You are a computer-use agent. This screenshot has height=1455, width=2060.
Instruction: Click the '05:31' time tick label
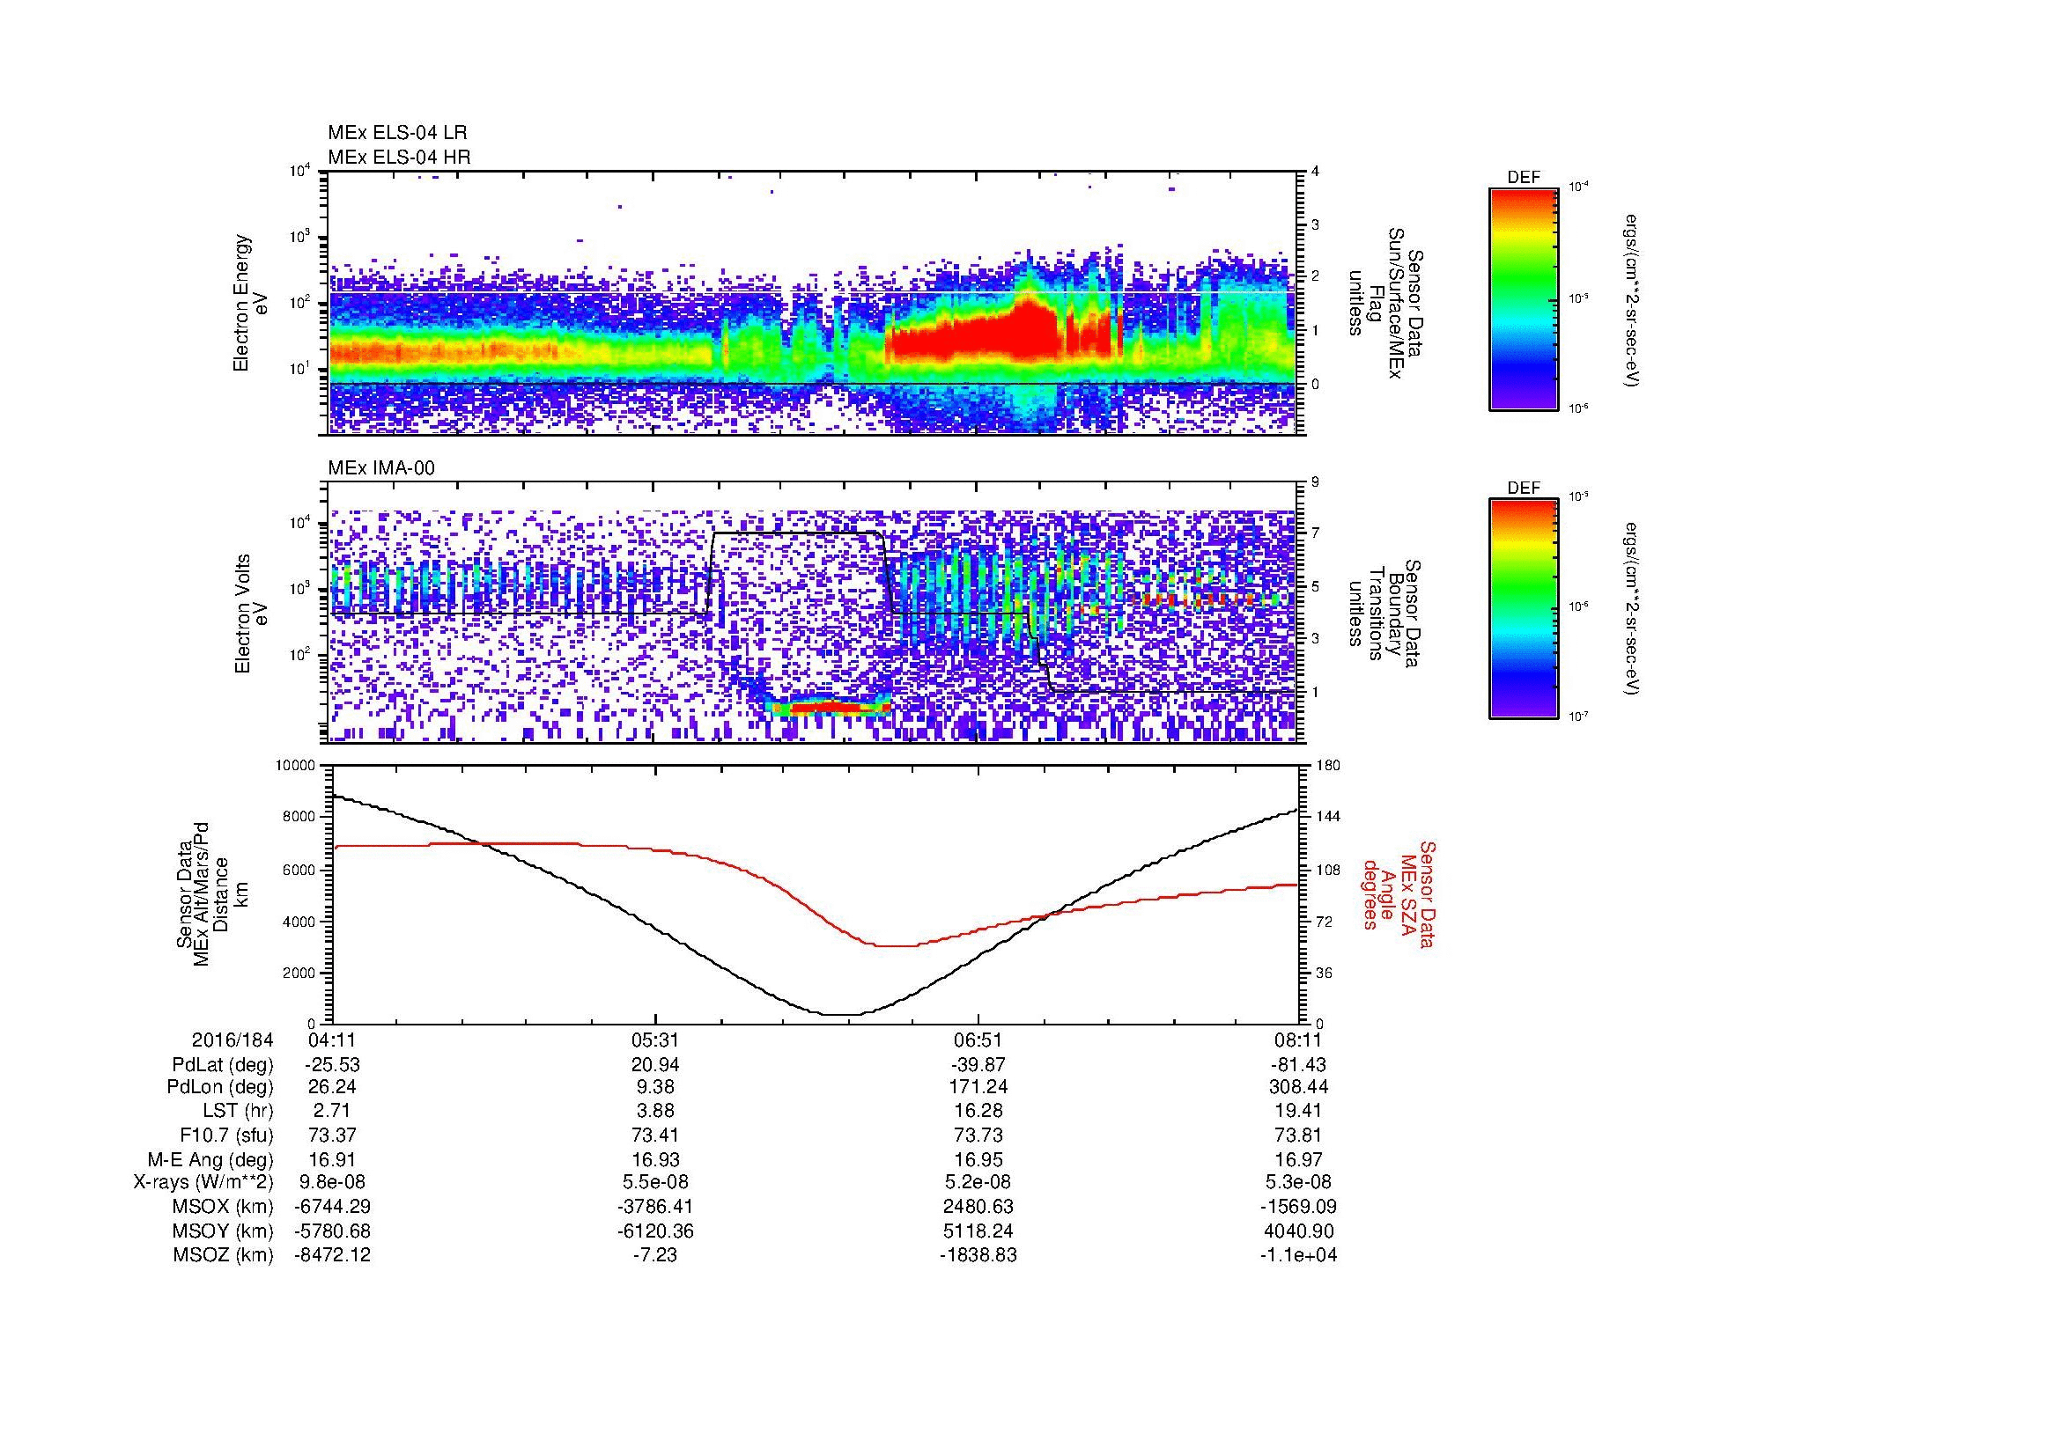655,1040
